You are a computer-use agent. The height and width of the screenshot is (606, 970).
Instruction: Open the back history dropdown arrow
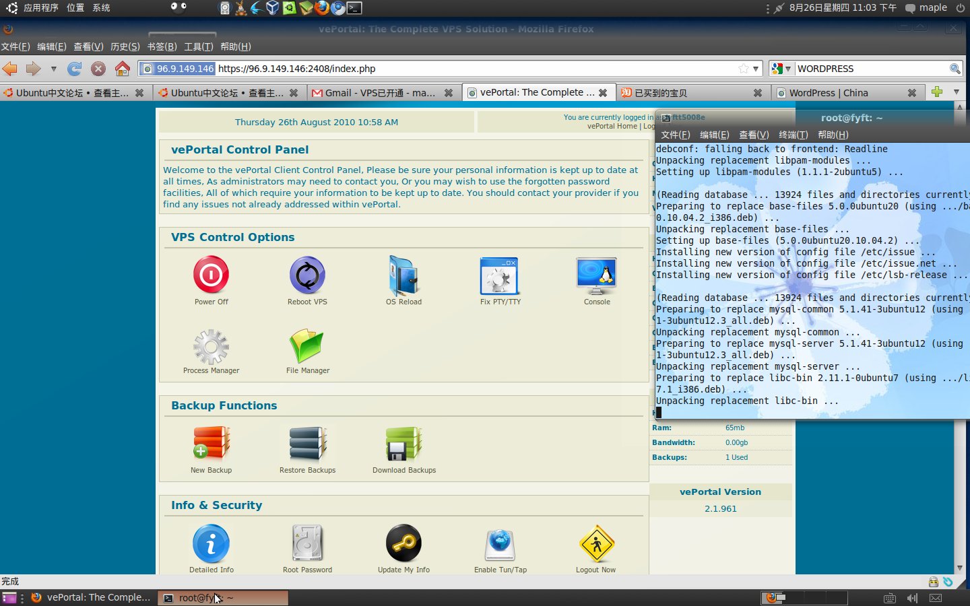[x=53, y=69]
